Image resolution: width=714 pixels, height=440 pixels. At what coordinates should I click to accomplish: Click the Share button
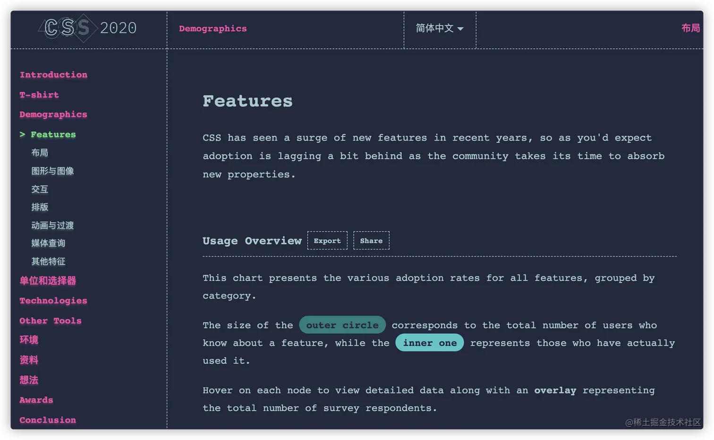tap(371, 241)
